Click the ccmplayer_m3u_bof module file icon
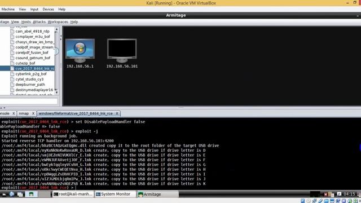This screenshot has width=361, height=203. 12,36
